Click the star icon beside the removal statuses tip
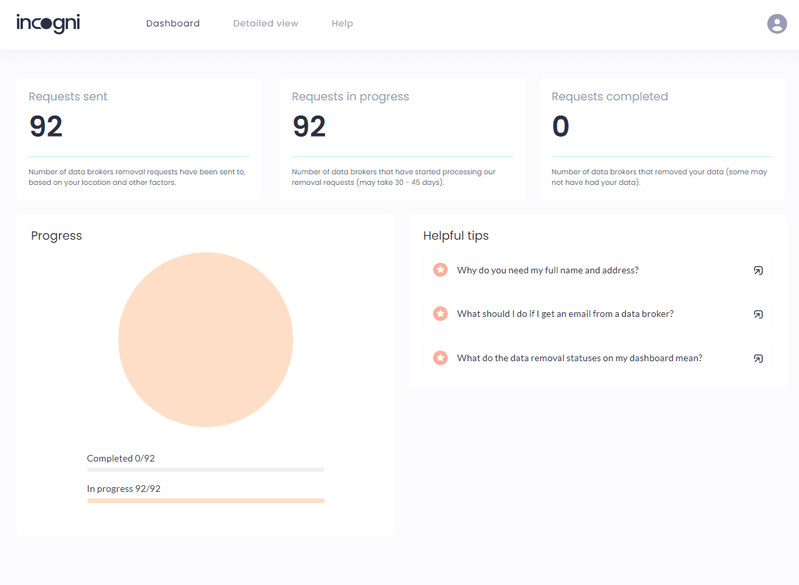Image resolution: width=799 pixels, height=585 pixels. point(440,358)
